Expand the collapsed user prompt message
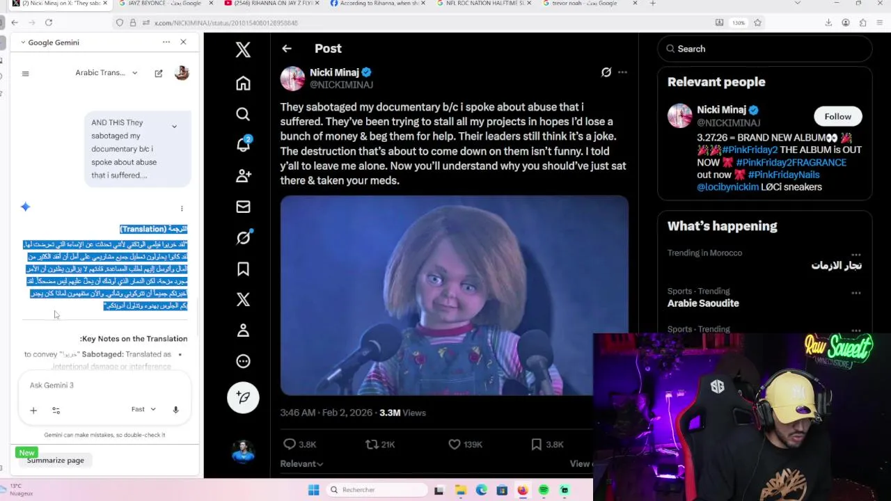The width and height of the screenshot is (891, 501). click(174, 127)
